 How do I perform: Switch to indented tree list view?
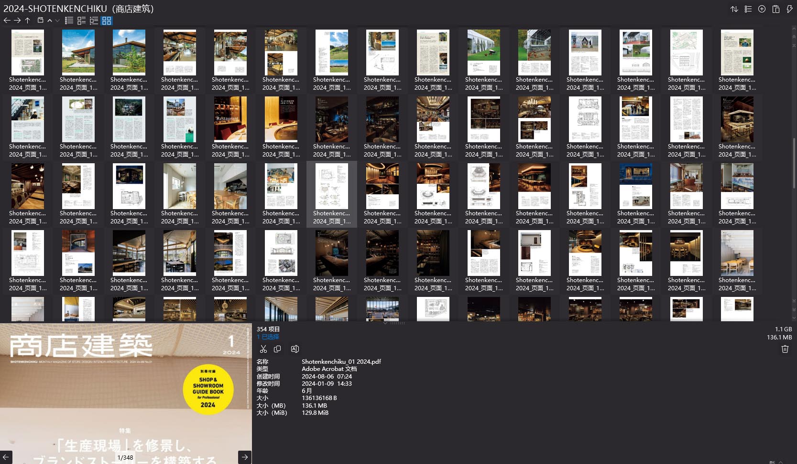point(94,21)
